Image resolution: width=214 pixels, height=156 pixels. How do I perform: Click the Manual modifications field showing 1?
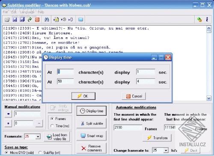tap(27, 114)
